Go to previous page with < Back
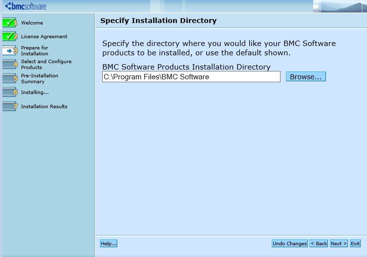The image size is (367, 257). (319, 243)
